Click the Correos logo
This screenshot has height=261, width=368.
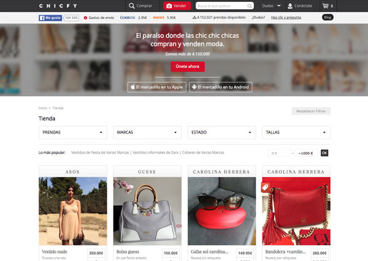click(x=128, y=18)
